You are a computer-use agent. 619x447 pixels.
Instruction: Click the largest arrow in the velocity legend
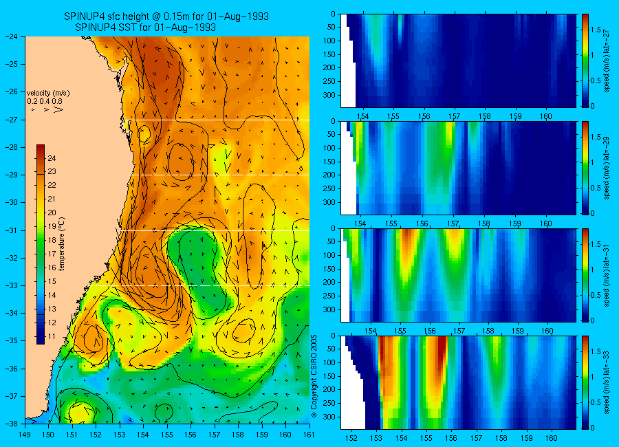click(58, 109)
